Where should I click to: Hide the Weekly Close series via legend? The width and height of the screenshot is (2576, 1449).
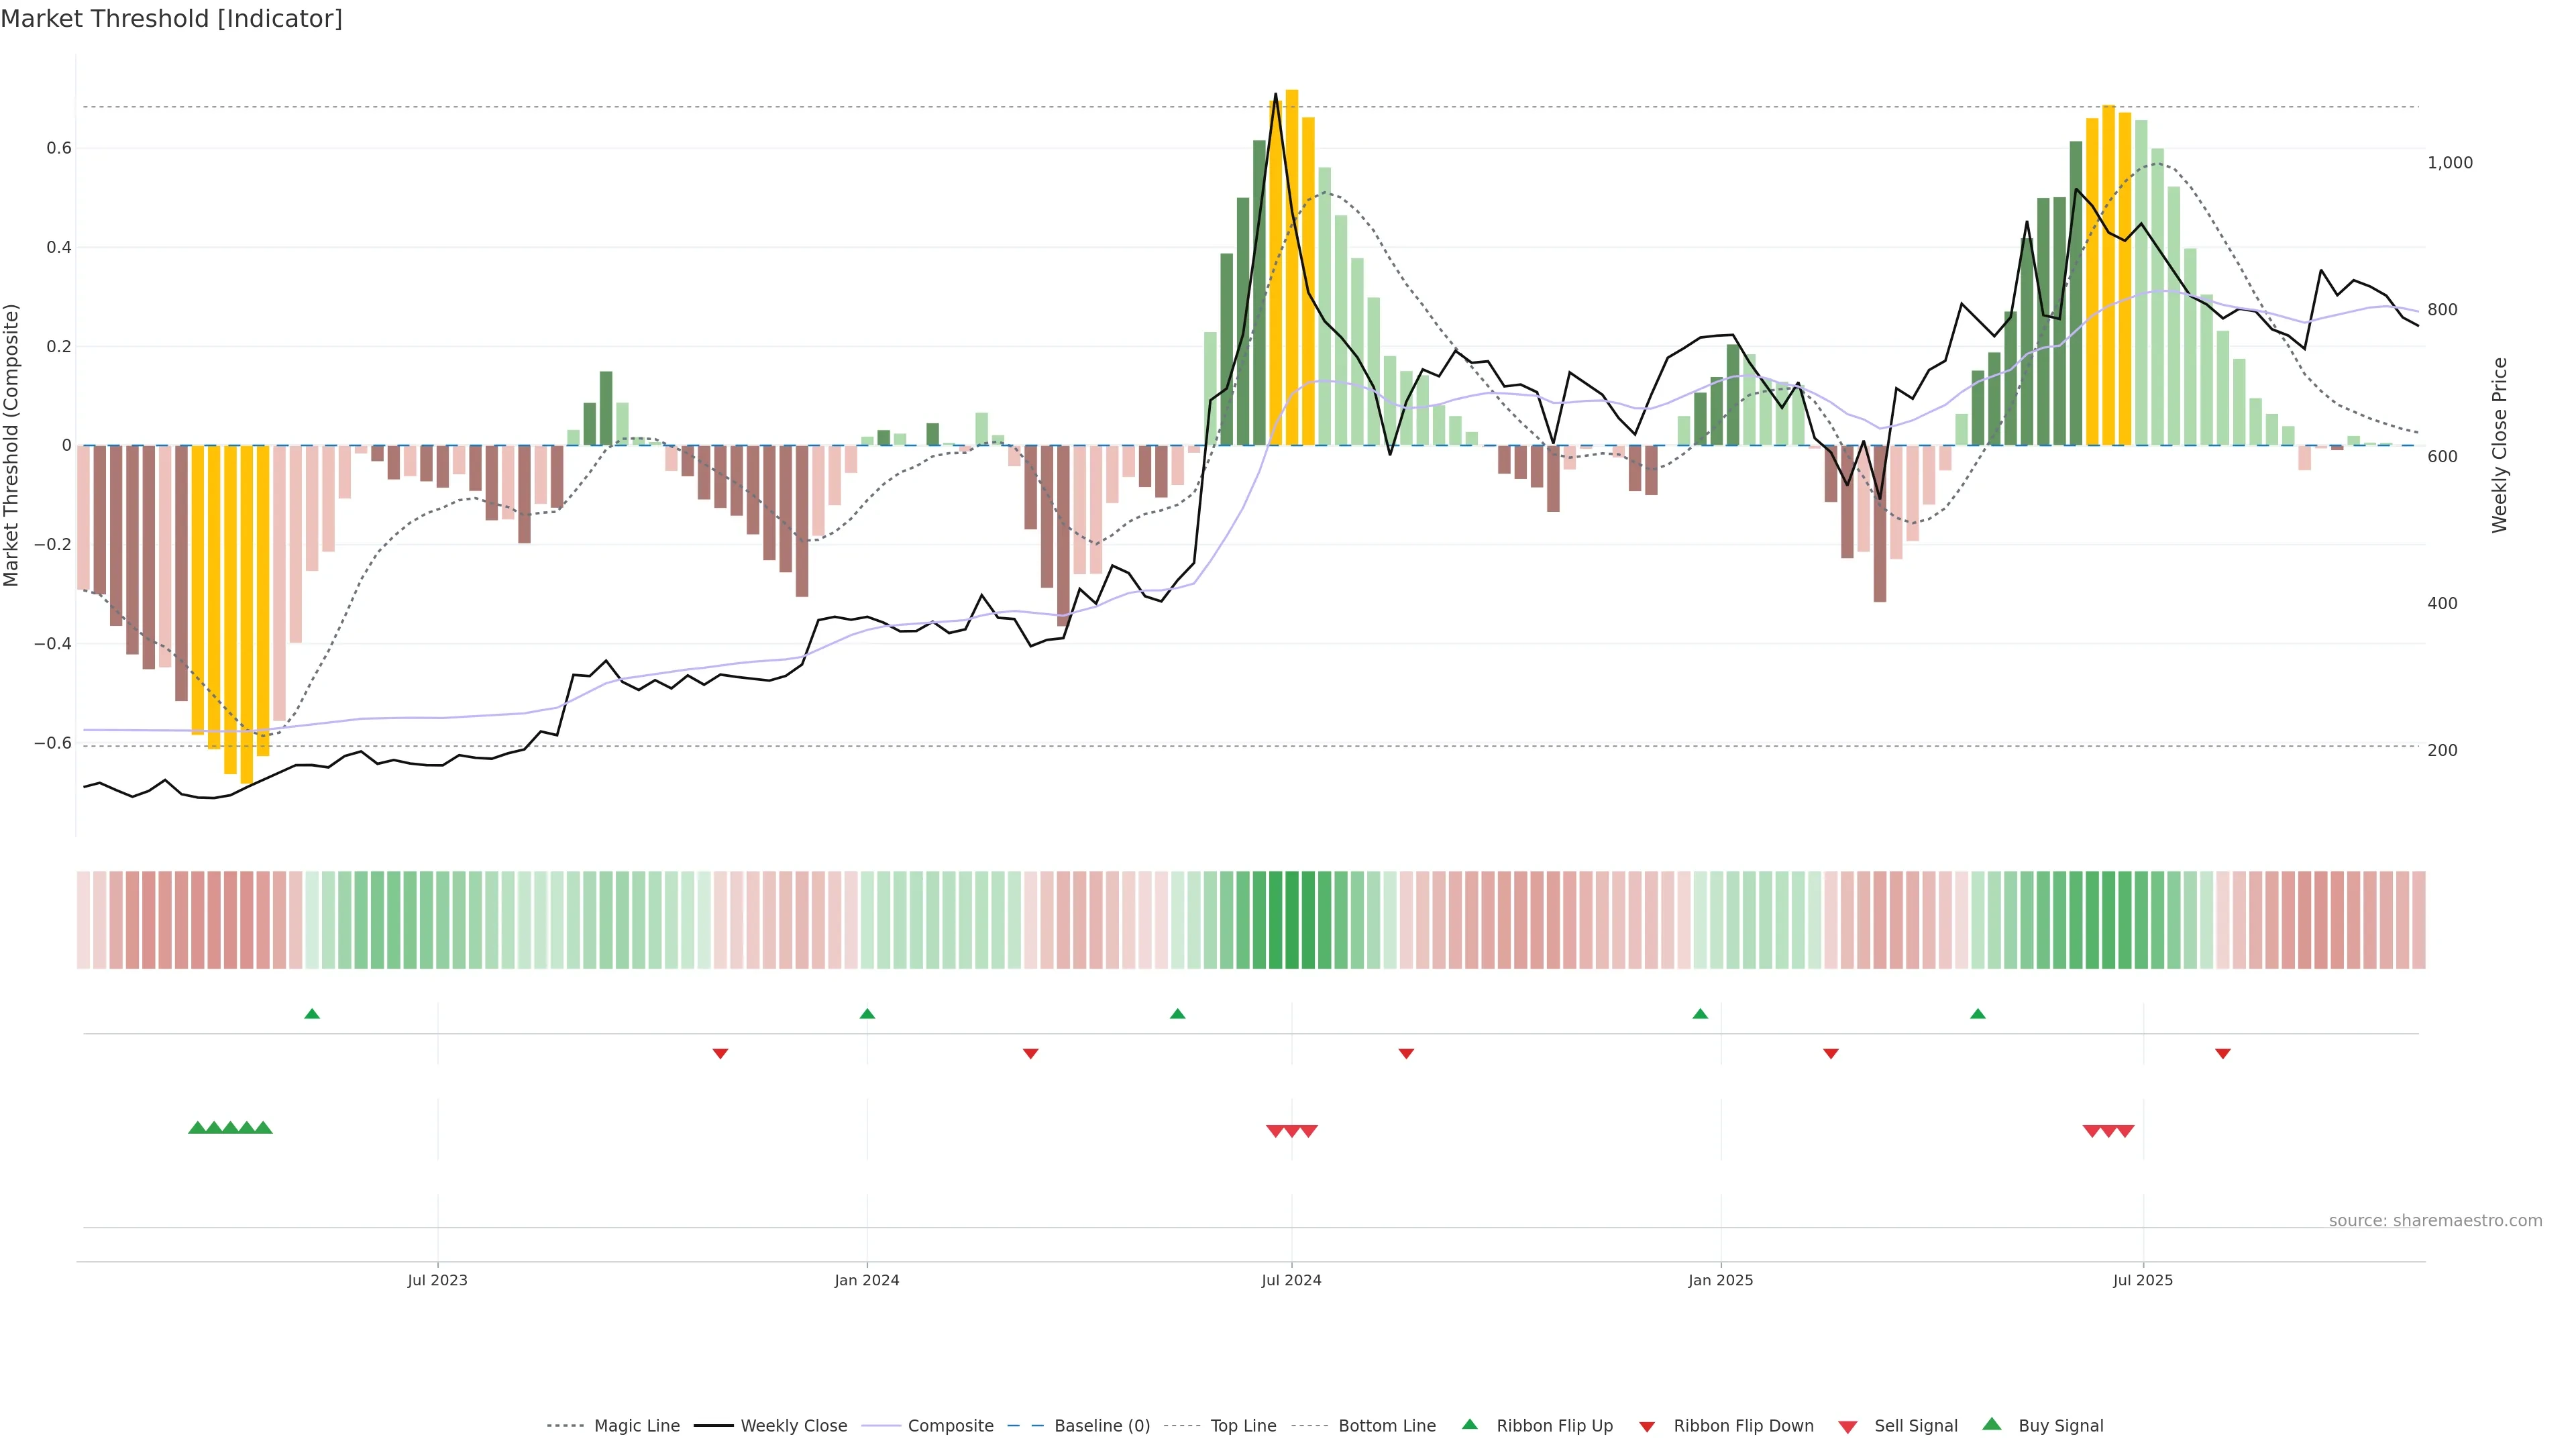[x=793, y=1425]
